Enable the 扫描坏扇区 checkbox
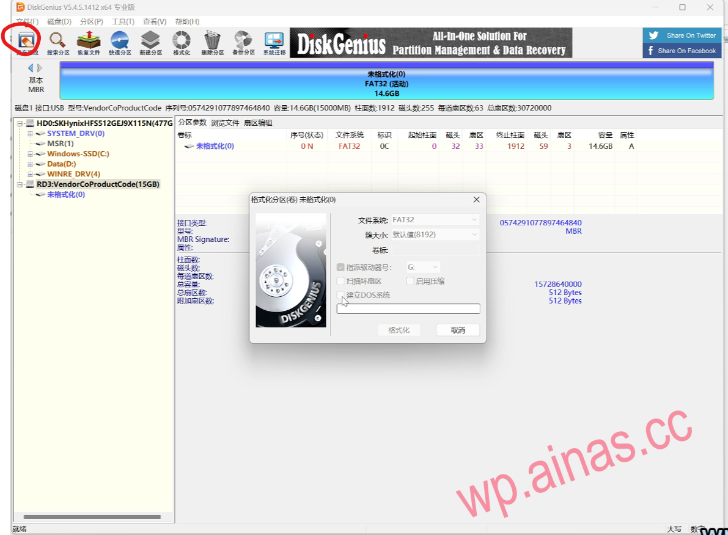The height and width of the screenshot is (535, 728). 340,281
